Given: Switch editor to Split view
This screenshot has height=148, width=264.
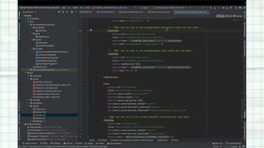Looking at the screenshot, I should pyautogui.click(x=229, y=16).
